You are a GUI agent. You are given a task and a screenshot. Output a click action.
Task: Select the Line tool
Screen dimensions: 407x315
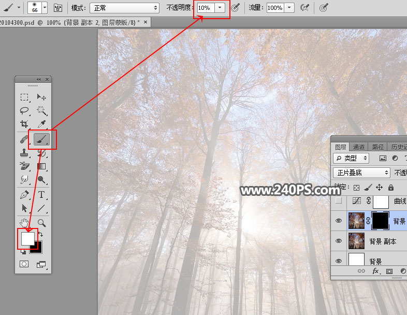[x=41, y=208]
